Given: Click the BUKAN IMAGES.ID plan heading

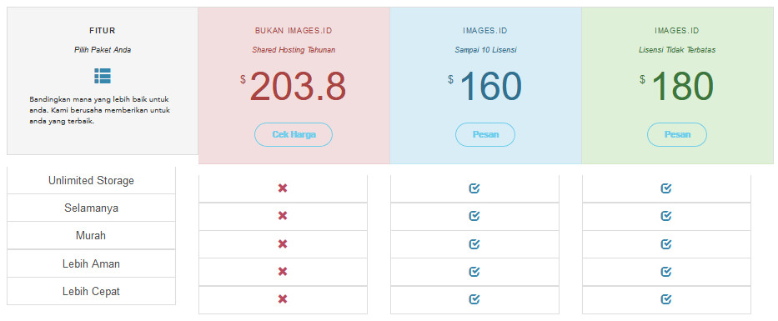Looking at the screenshot, I should coord(294,31).
